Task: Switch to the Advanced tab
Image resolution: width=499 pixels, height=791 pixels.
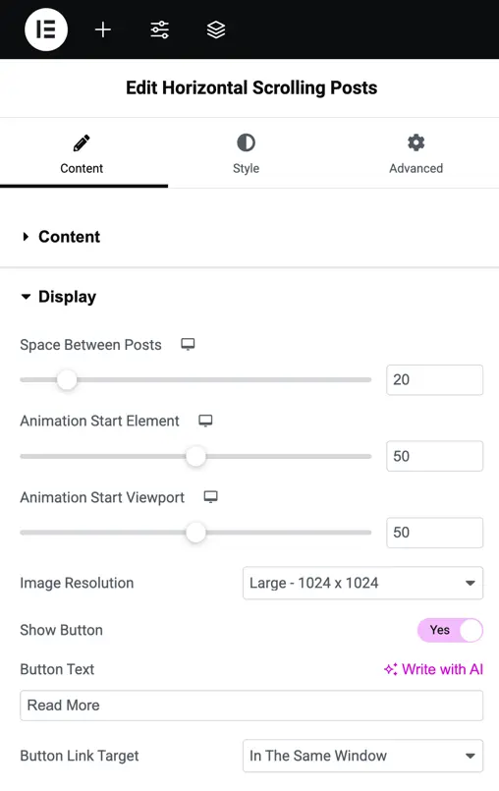Action: [x=416, y=154]
